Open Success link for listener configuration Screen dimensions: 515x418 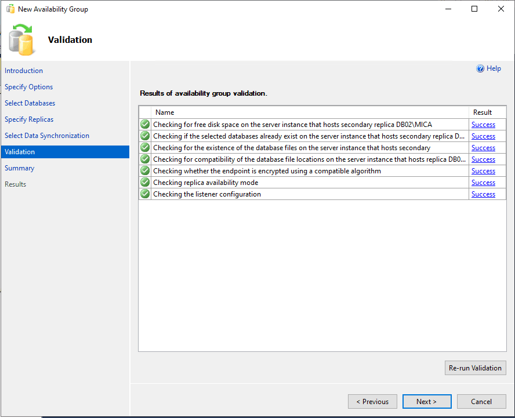coord(483,194)
